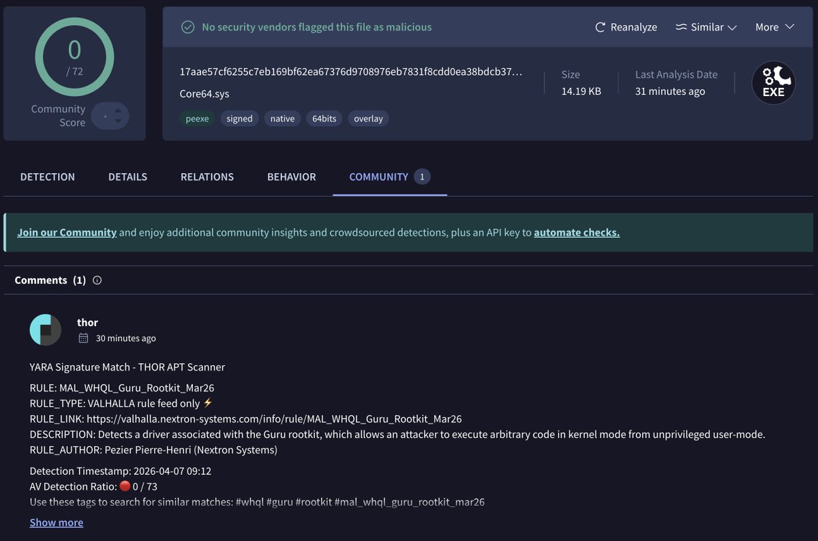Expand the More menu
Image resolution: width=818 pixels, height=541 pixels.
click(x=775, y=27)
